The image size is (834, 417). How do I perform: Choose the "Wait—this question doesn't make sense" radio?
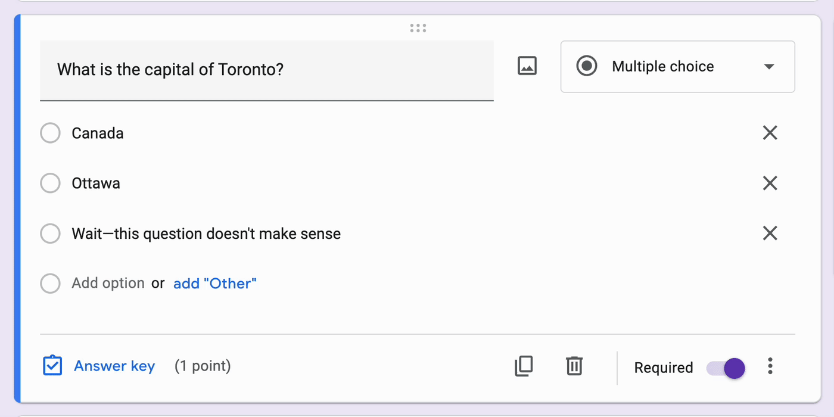(x=50, y=234)
